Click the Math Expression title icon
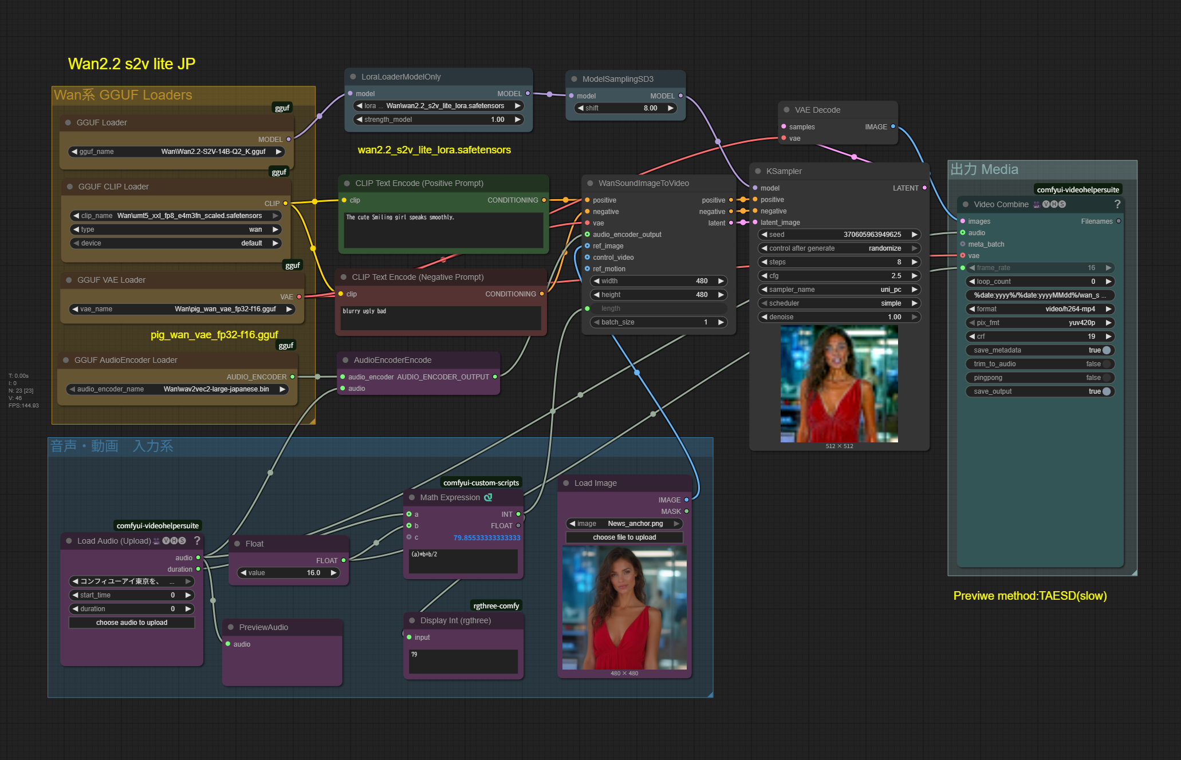Viewport: 1181px width, 760px height. click(x=488, y=497)
